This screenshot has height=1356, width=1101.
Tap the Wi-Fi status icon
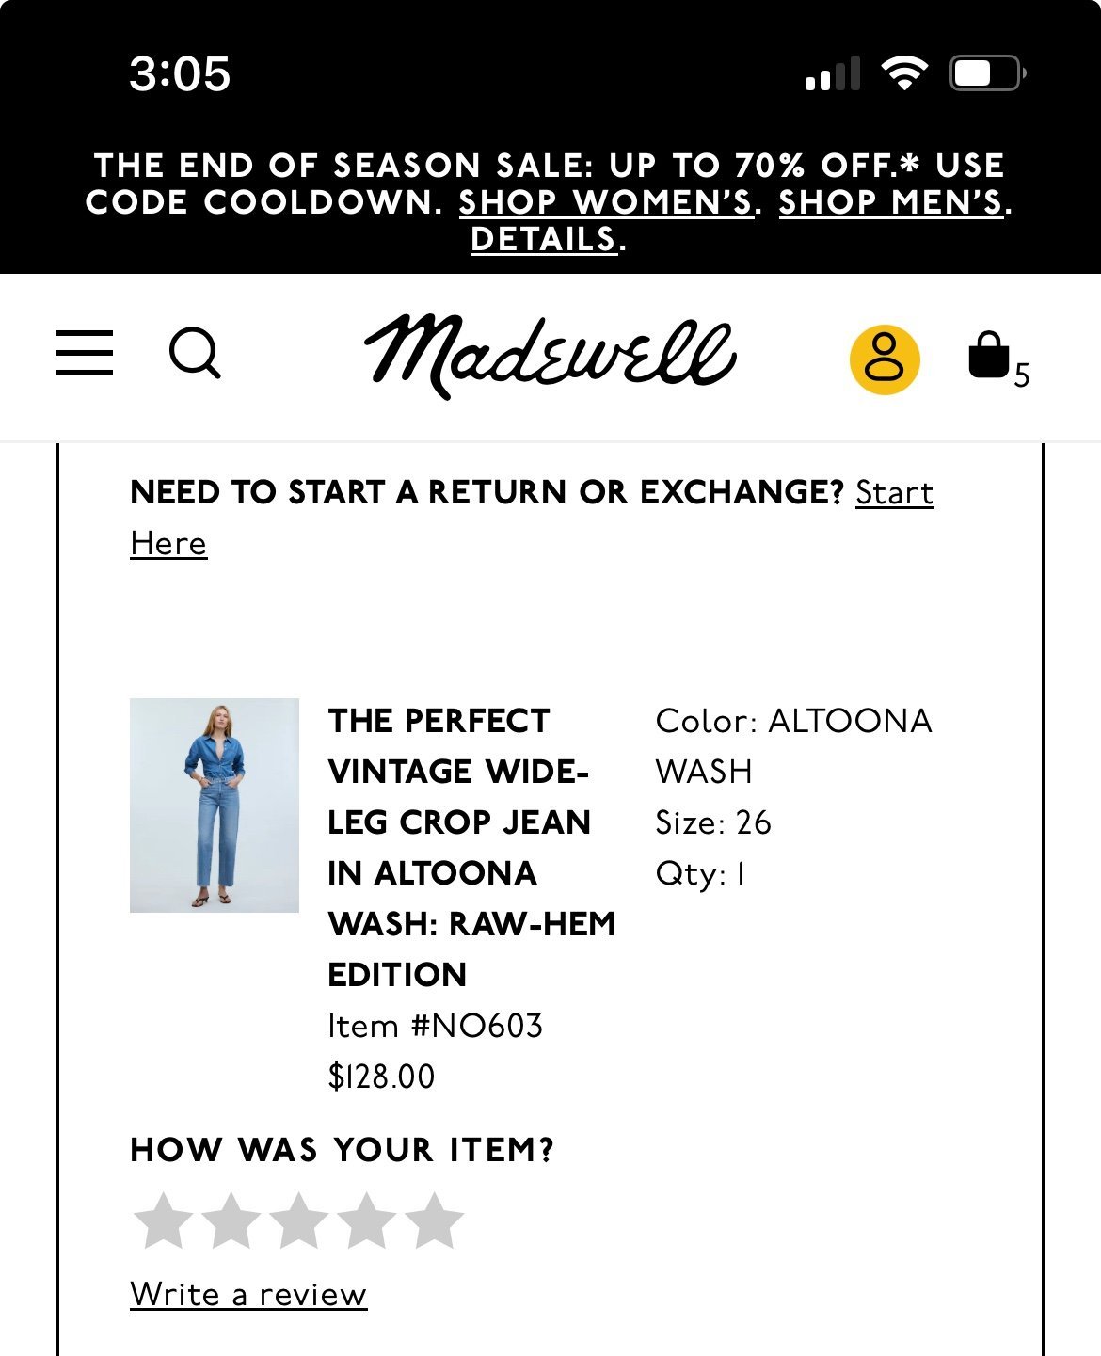(904, 73)
